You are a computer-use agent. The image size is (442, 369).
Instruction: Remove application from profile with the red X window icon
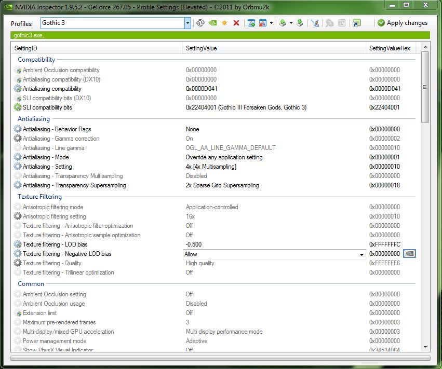(x=263, y=23)
